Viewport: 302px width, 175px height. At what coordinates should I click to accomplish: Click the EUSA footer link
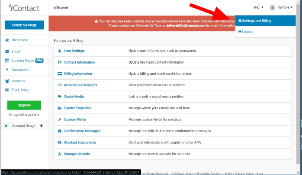pos(228,173)
